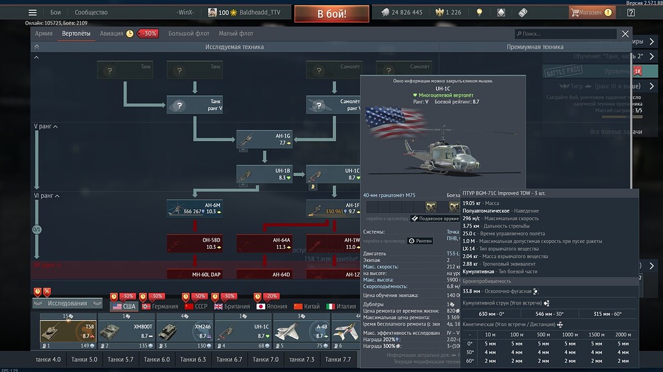Select the США nation
This screenshot has width=663, height=372.
tap(125, 306)
